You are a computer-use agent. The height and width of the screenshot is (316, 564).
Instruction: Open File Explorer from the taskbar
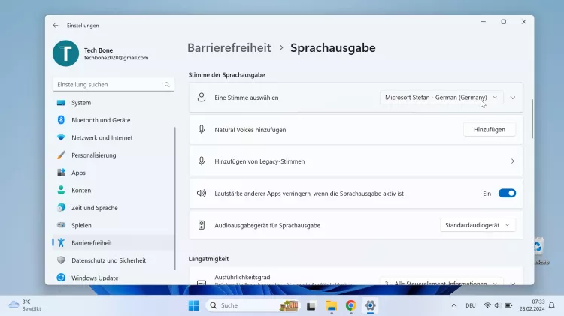pyautogui.click(x=332, y=305)
